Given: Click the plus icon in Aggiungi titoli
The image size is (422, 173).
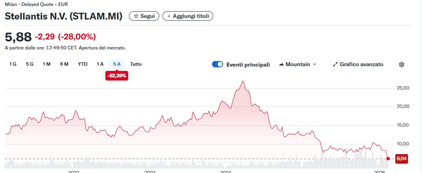Looking at the screenshot, I should click(169, 16).
